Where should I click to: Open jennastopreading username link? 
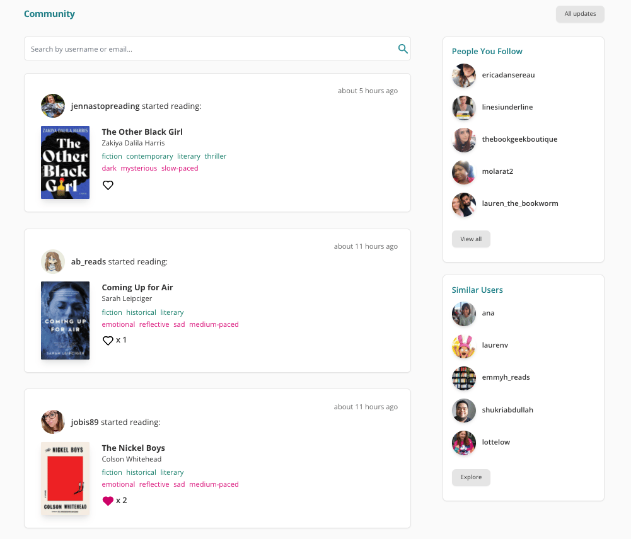(x=105, y=106)
